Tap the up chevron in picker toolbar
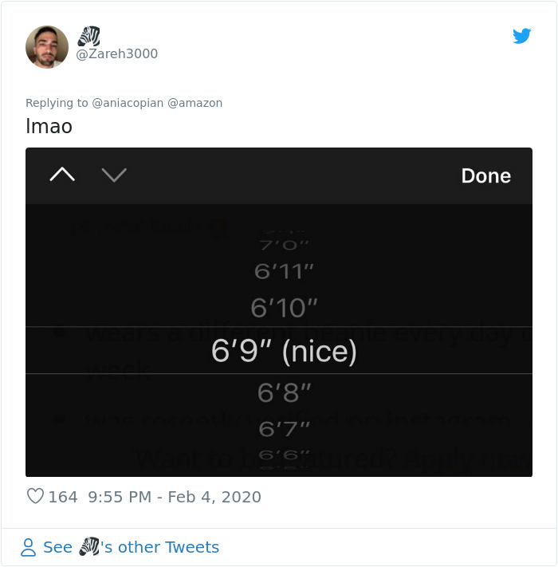 click(62, 175)
